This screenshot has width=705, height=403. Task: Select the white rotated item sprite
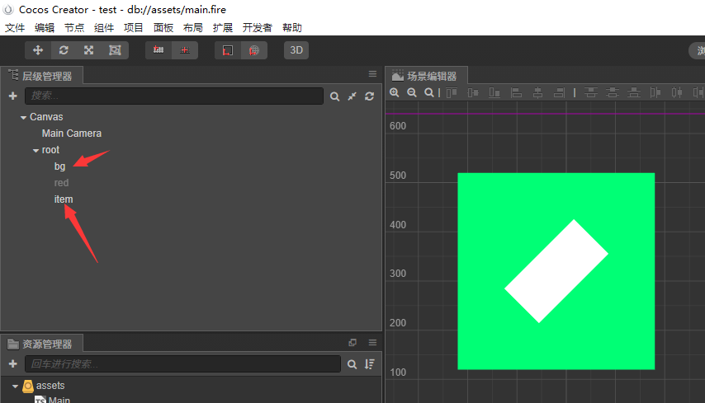point(556,271)
